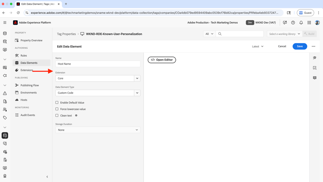The width and height of the screenshot is (323, 182).
Task: Click Tag Properties breadcrumb link
Action: pos(66,34)
